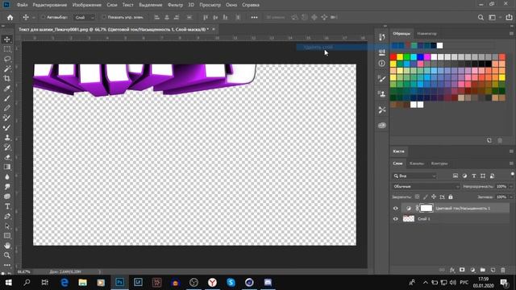
Task: Select the Eraser tool
Action: (x=7, y=157)
